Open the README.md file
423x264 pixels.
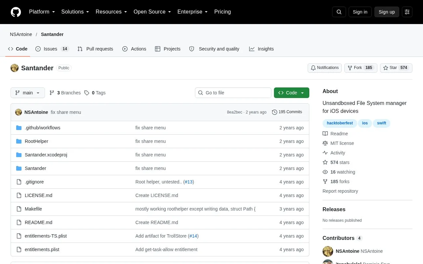[38, 222]
